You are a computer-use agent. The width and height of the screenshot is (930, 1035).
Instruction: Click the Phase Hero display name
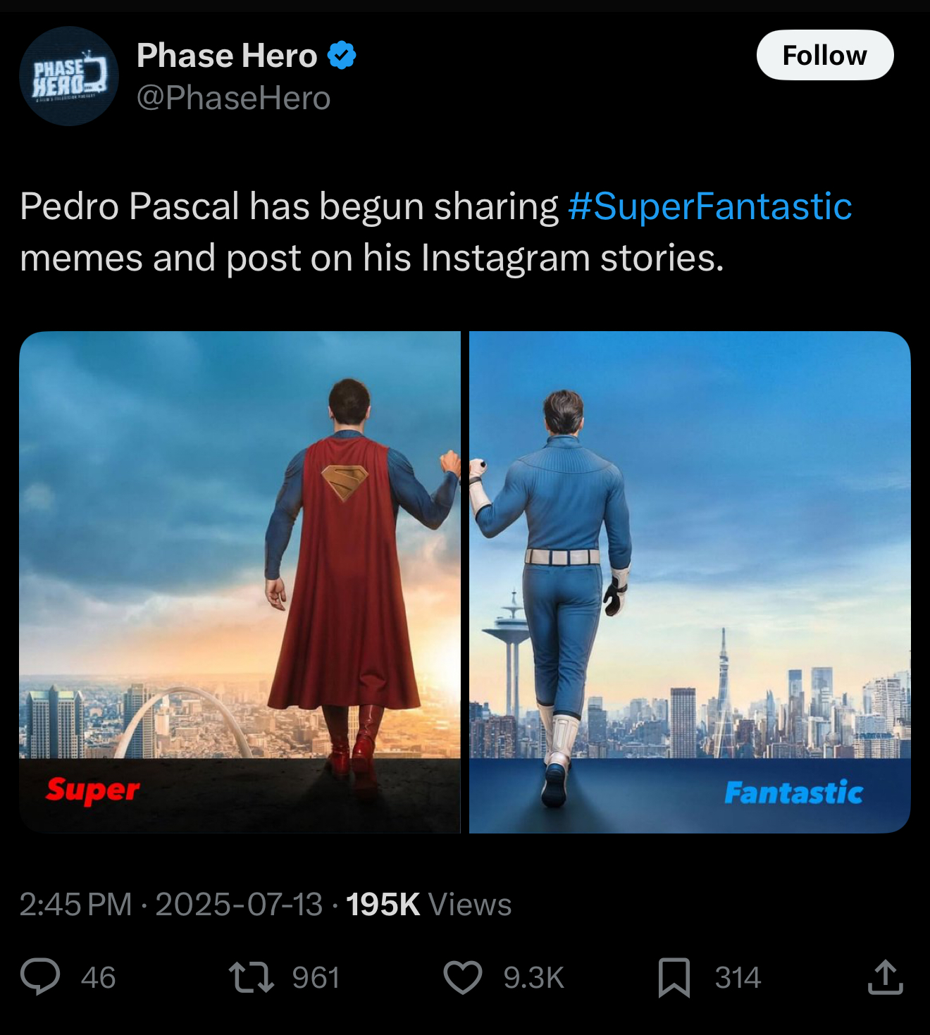point(225,54)
